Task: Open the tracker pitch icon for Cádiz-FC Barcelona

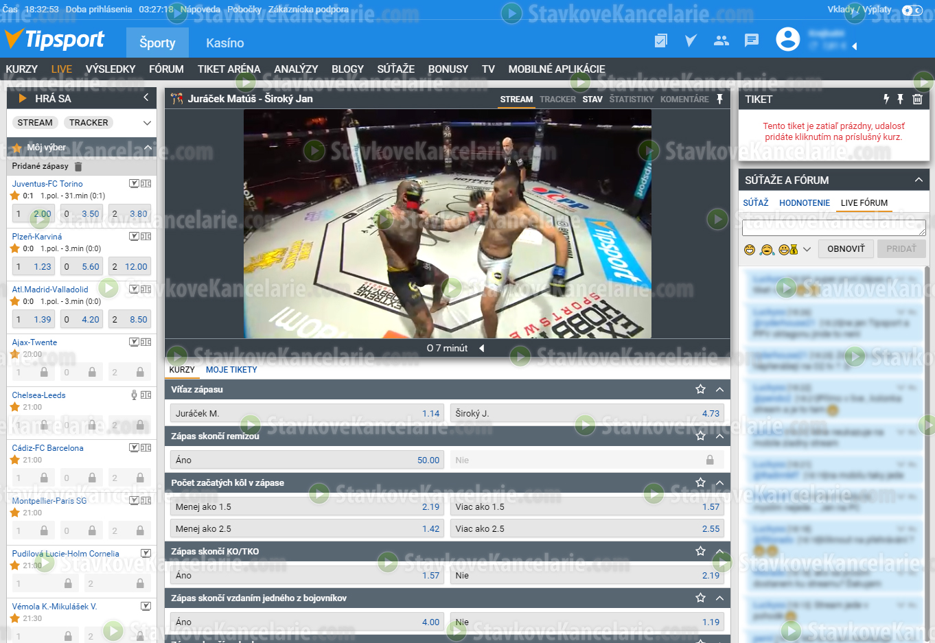Action: (x=146, y=447)
